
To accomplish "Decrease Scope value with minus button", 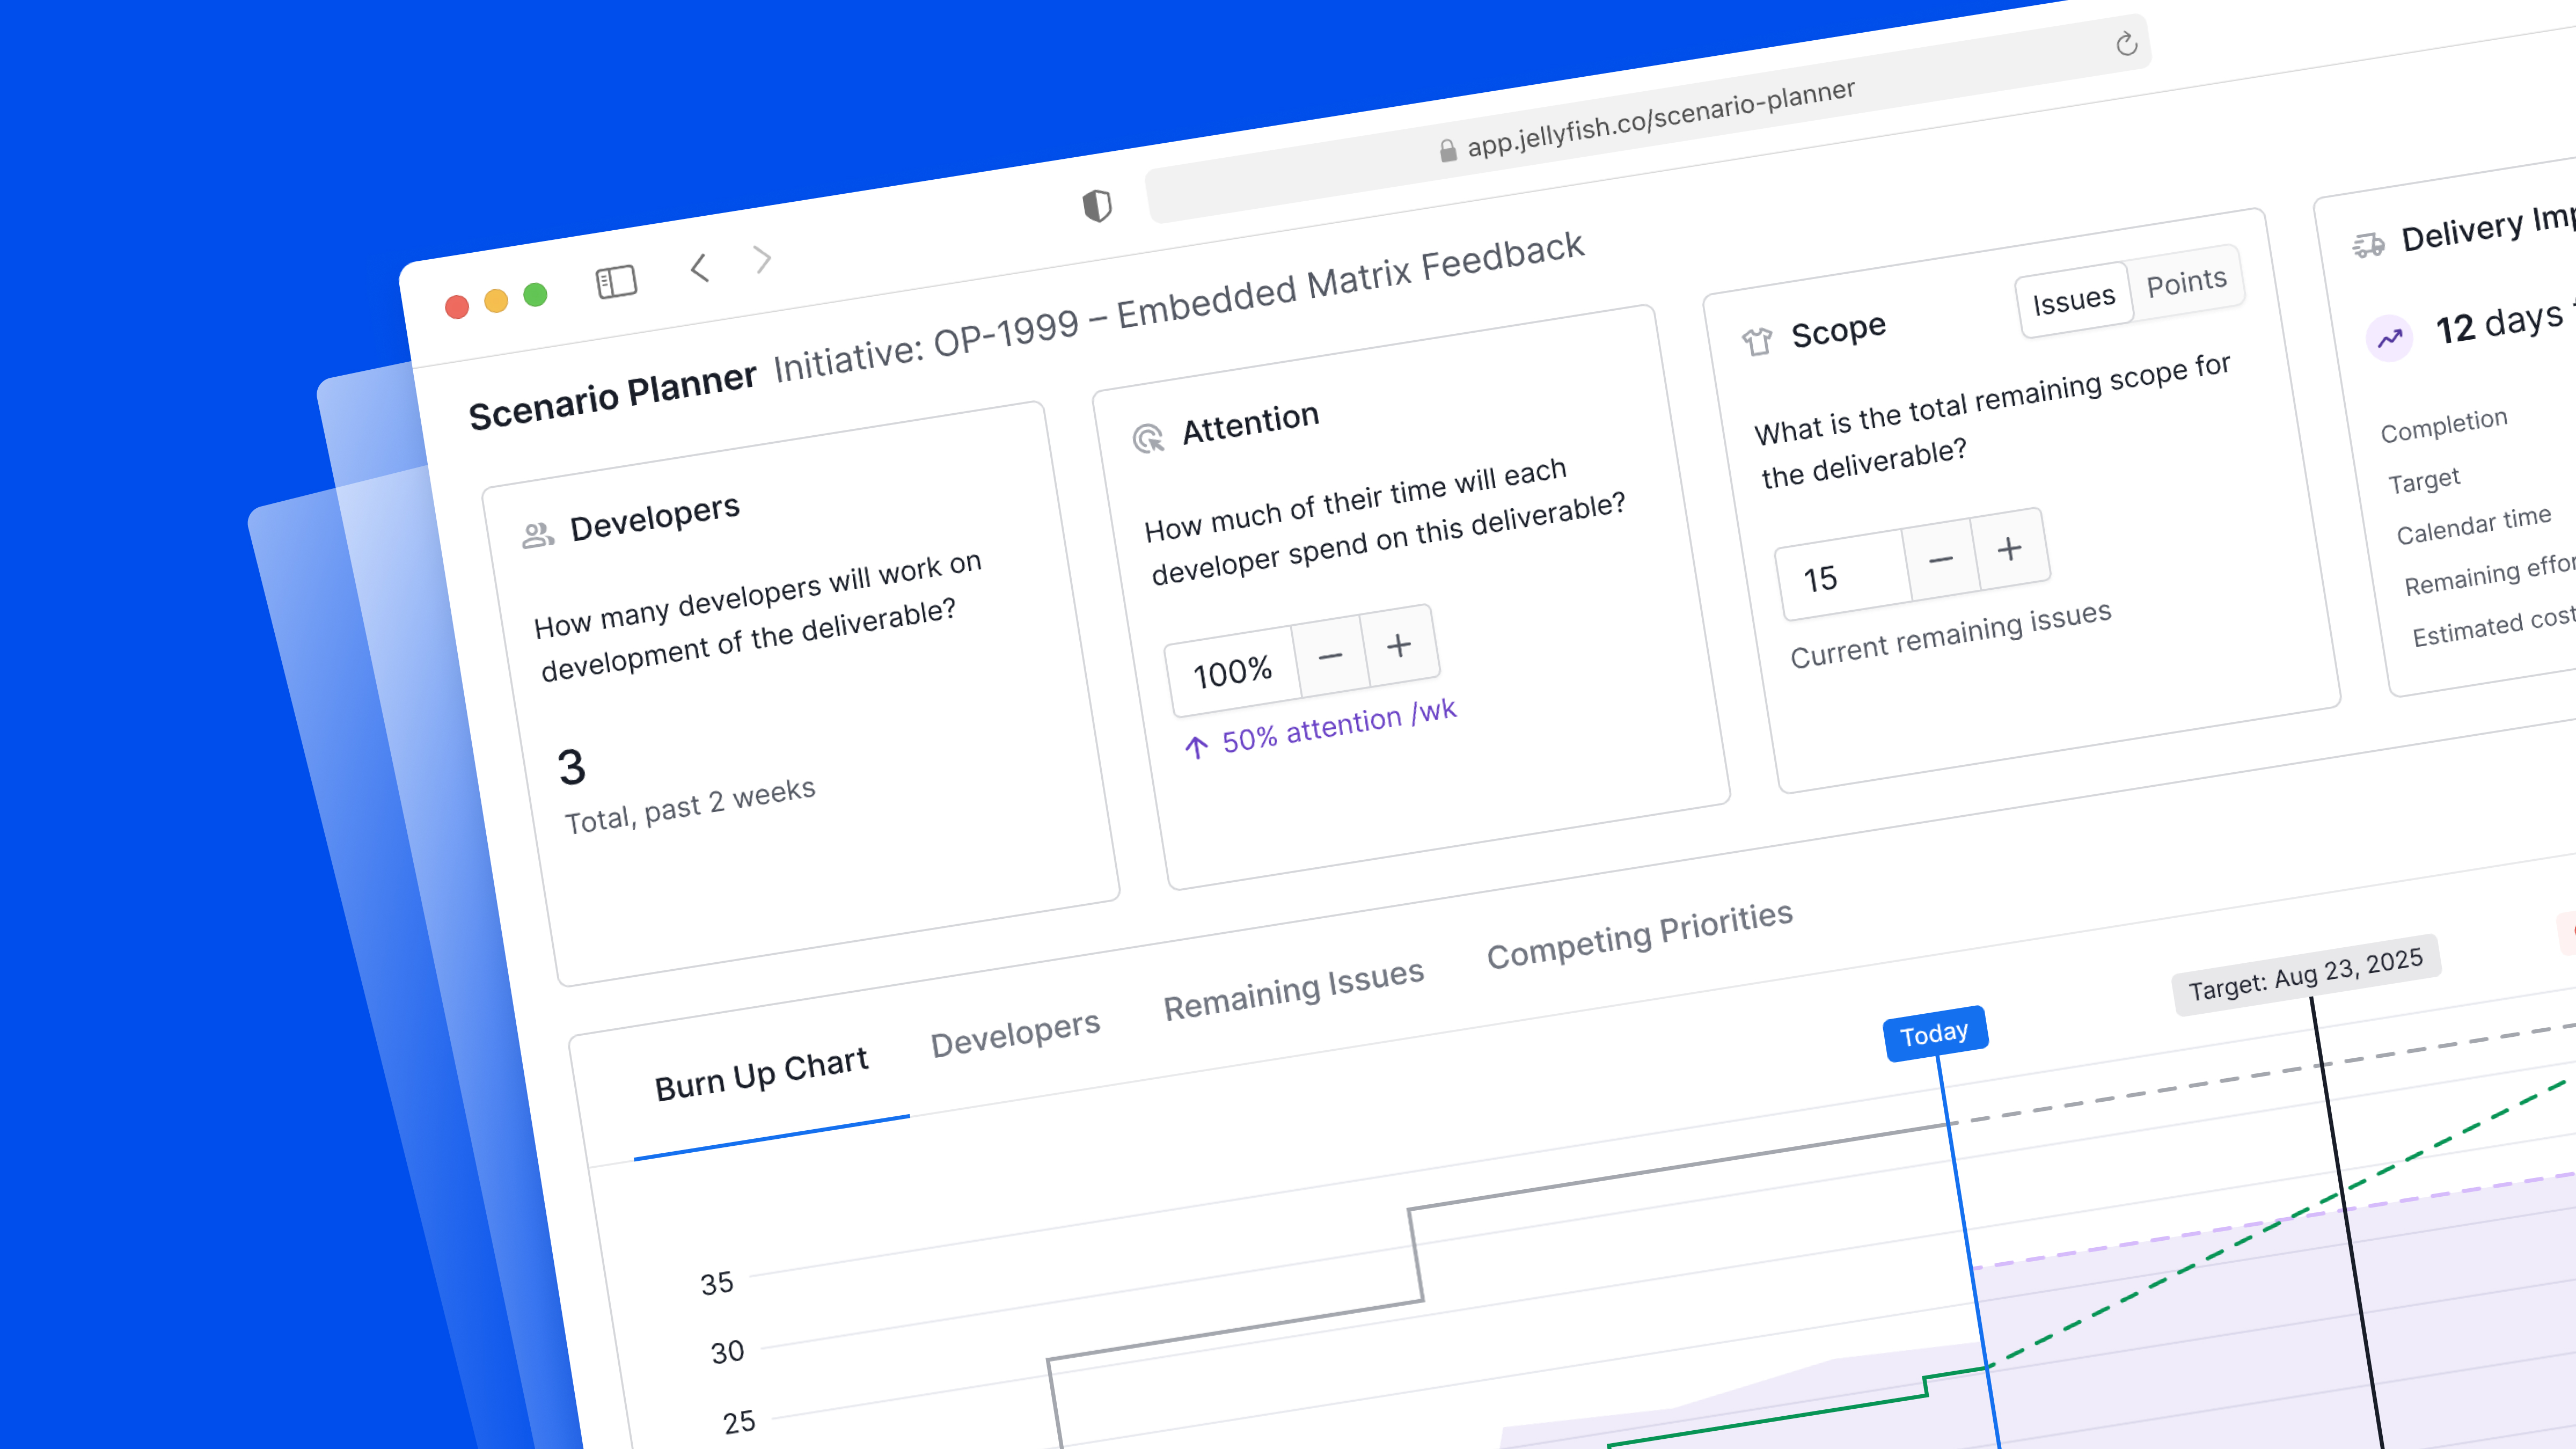I will pyautogui.click(x=1941, y=560).
